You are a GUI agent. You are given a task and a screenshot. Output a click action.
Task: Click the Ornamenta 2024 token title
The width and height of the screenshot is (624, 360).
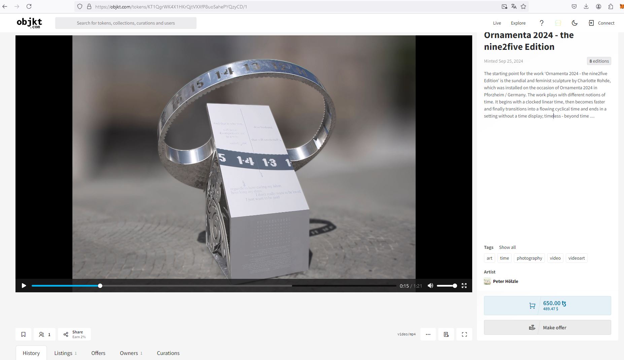tap(528, 41)
